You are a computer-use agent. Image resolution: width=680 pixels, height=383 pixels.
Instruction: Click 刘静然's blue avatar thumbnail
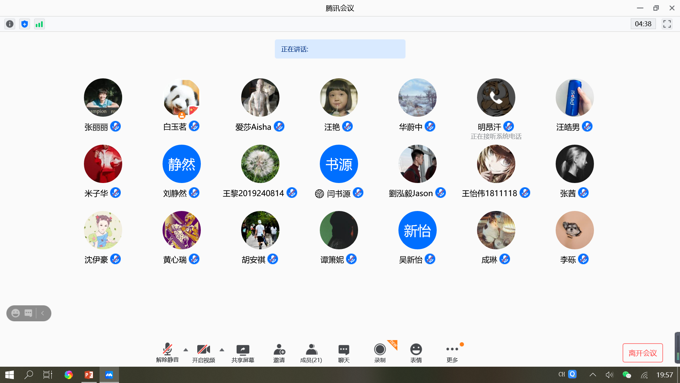(182, 164)
